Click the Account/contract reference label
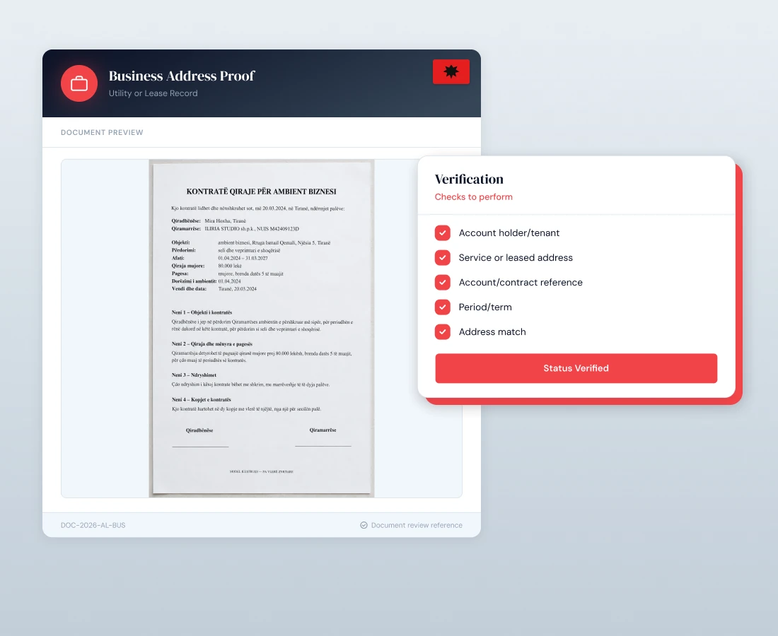778x636 pixels. point(521,283)
